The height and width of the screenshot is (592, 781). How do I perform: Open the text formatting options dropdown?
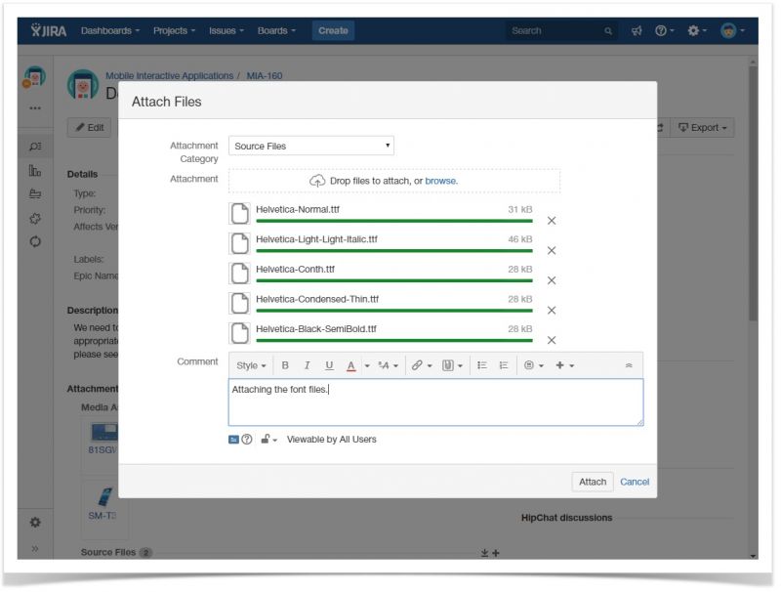(388, 365)
